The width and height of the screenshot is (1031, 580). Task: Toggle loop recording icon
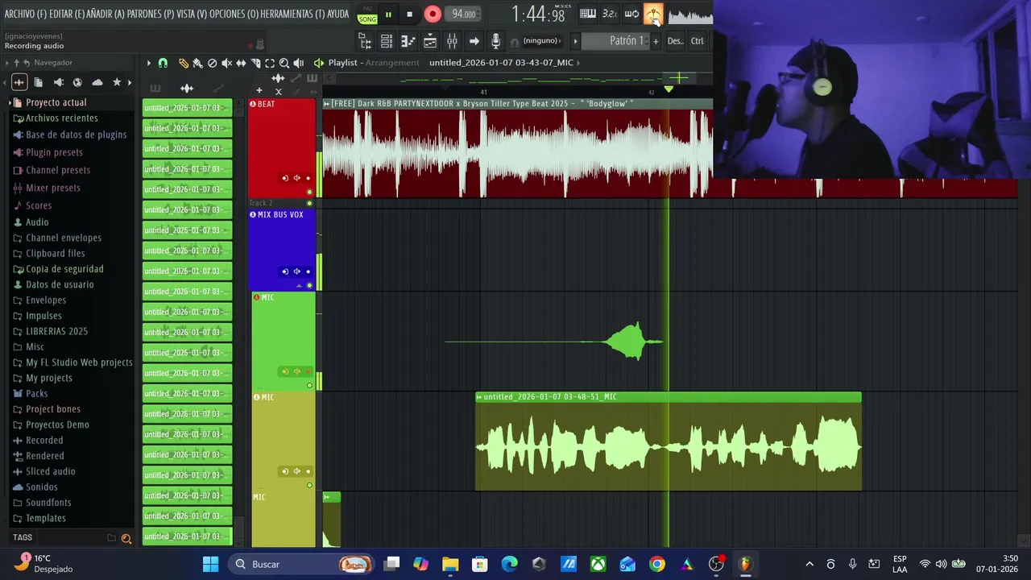[x=631, y=14]
